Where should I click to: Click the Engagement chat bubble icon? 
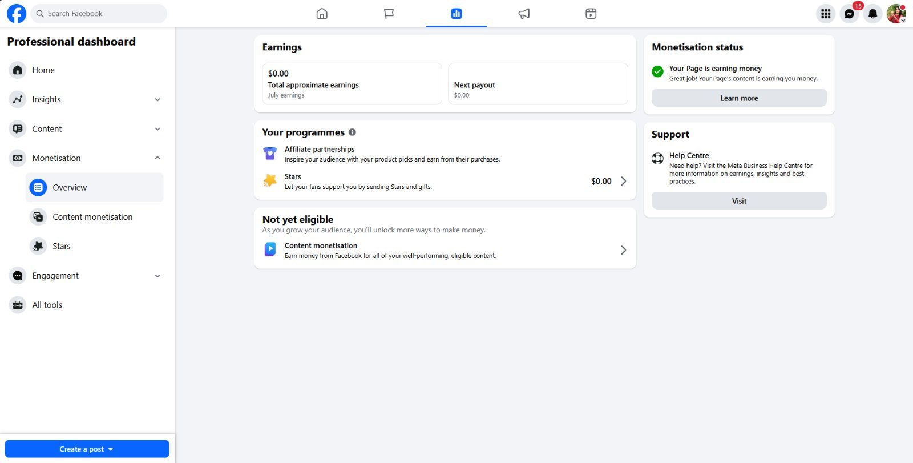tap(18, 276)
